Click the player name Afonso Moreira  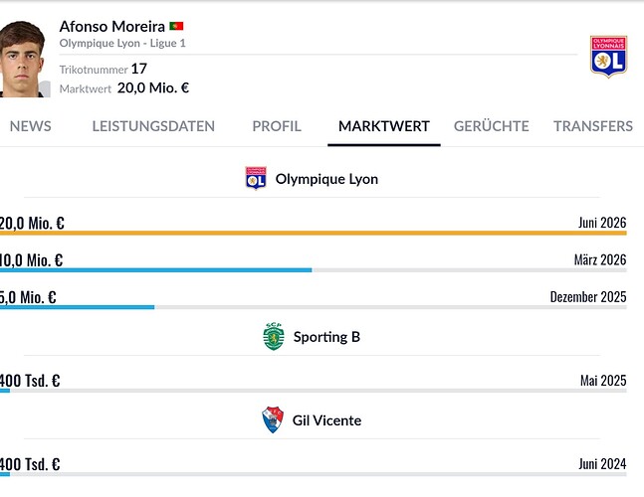point(112,26)
